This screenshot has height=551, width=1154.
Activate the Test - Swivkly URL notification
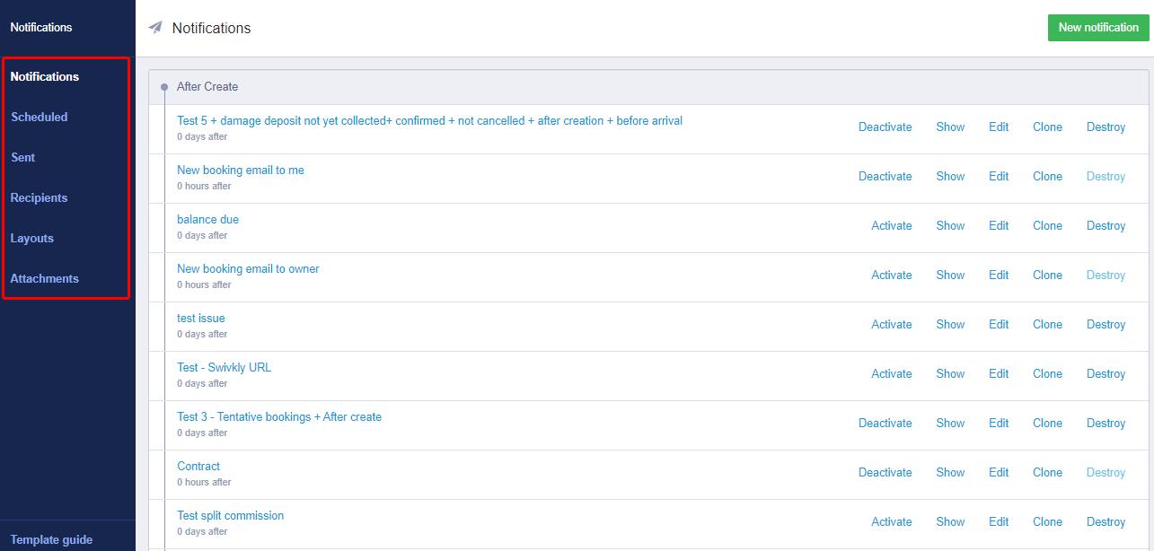(x=891, y=373)
